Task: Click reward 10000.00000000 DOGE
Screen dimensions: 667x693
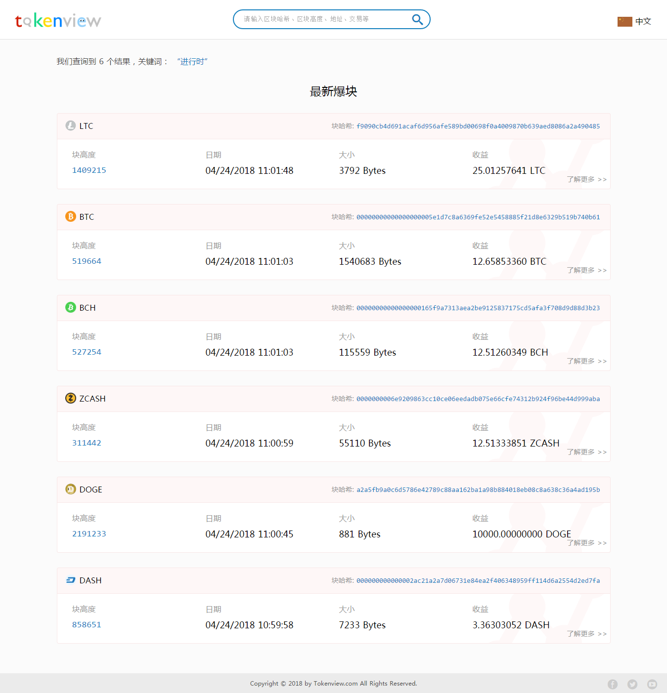Action: tap(522, 534)
